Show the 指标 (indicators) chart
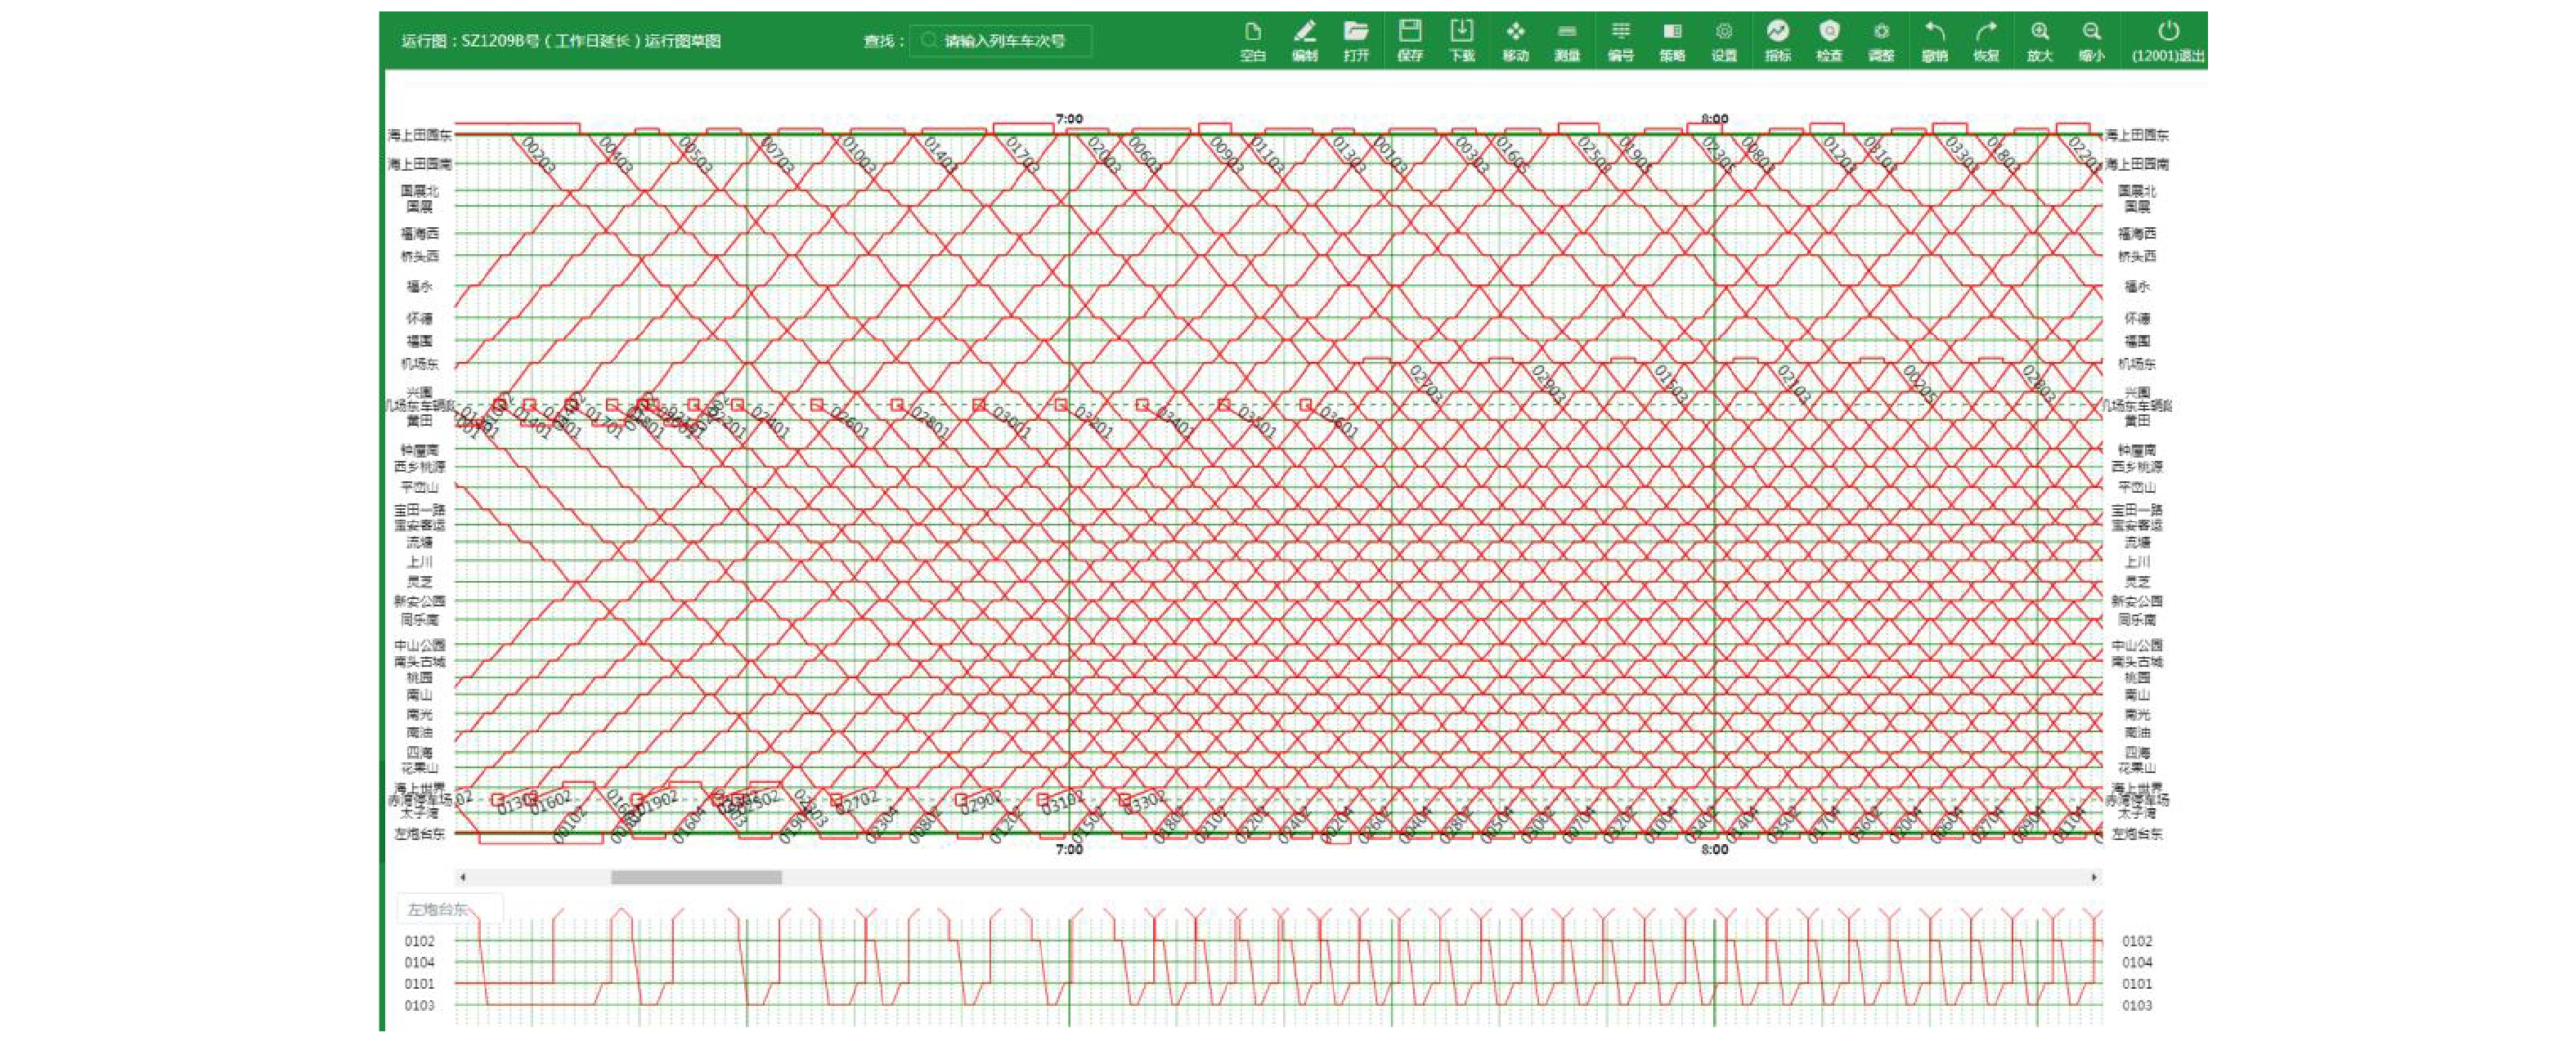Viewport: 2576px width, 1037px height. click(x=1777, y=40)
